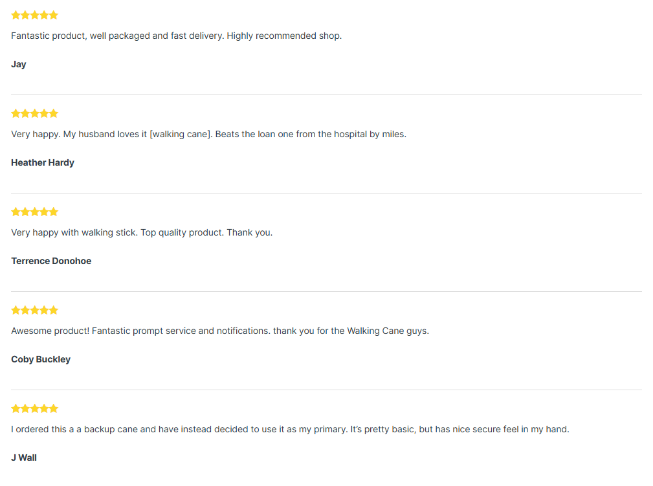Click the second star of Coby Buckley's review
Screen dimensions: 653x486
[25, 310]
